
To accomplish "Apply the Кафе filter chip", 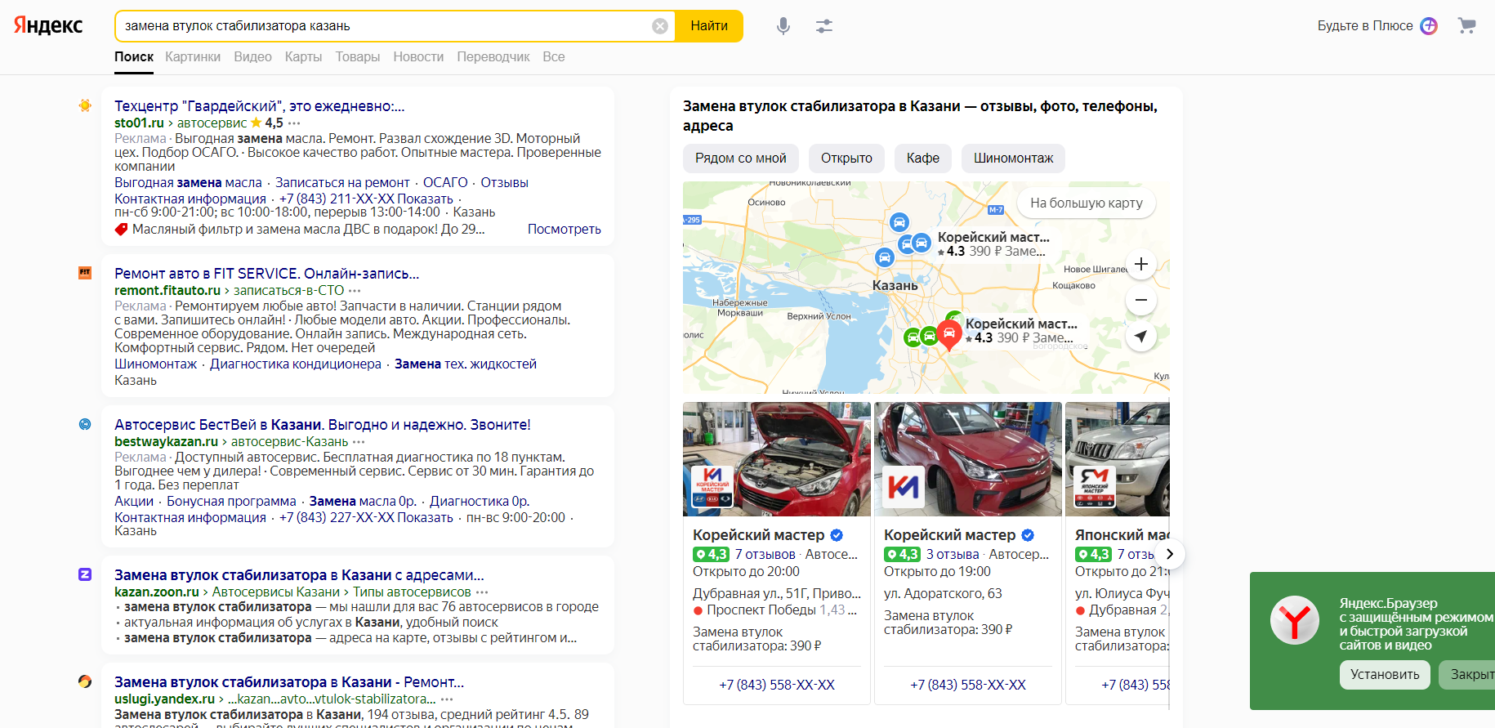I will (x=923, y=159).
